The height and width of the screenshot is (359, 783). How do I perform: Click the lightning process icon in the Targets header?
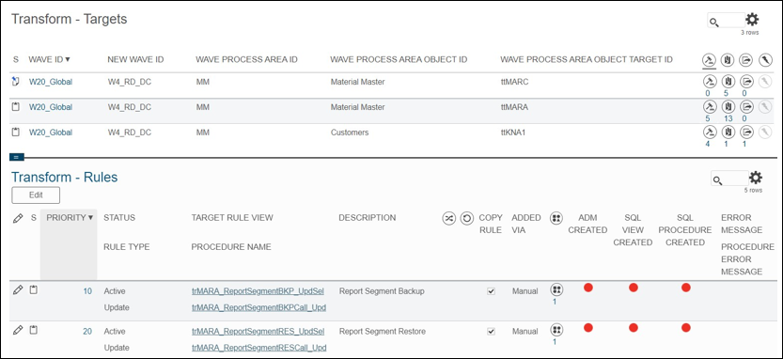[x=764, y=60]
